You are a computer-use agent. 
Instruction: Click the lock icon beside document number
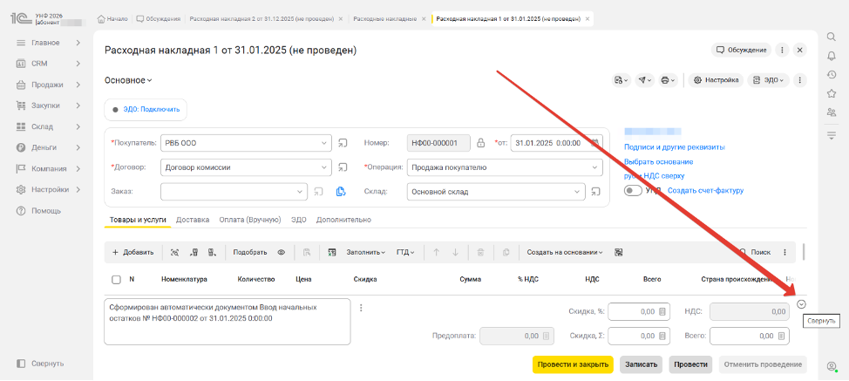pyautogui.click(x=480, y=142)
